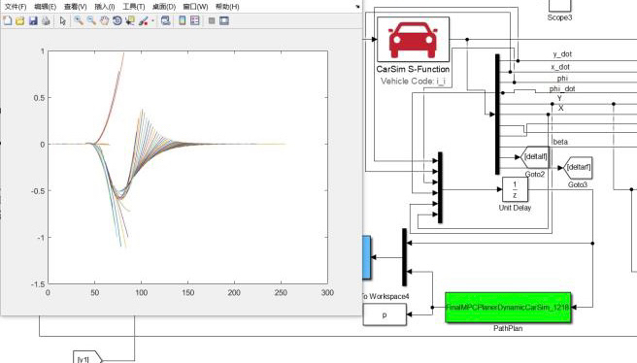Viewport: 637px width, 363px height.
Task: Click the Hide Plot Tools icon
Action: pyautogui.click(x=212, y=20)
